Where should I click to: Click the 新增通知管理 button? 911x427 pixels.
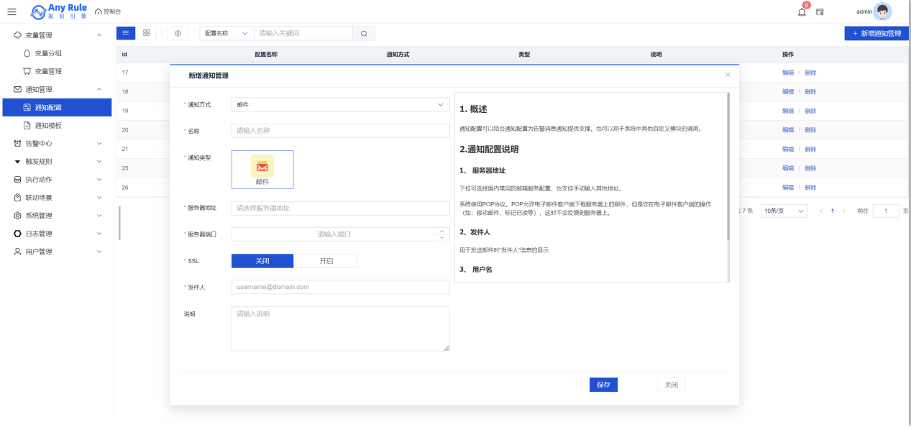(876, 34)
